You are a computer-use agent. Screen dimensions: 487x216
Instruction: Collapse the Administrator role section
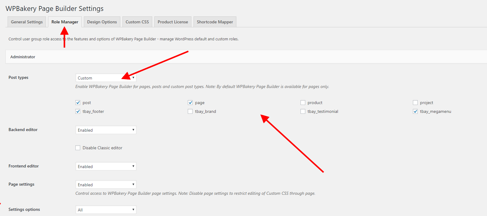tap(23, 57)
